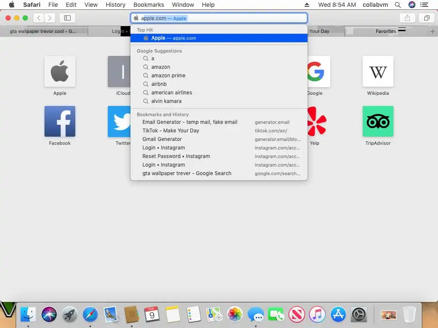Choose the 'amazon' Google suggestion
The width and height of the screenshot is (438, 328).
tap(219, 67)
